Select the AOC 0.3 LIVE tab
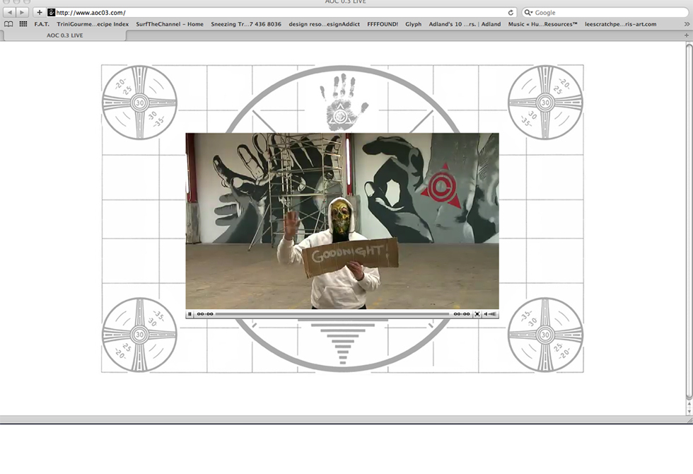This screenshot has height=474, width=693. point(64,35)
